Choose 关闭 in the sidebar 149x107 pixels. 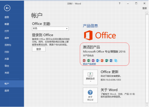click(x=7, y=73)
